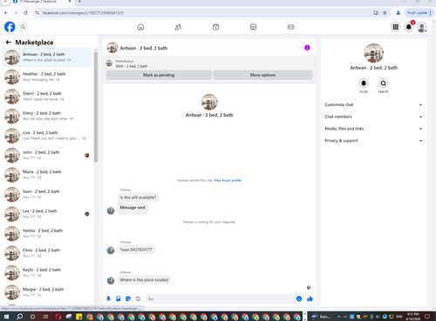Click the 'Is this still available?' message
The height and width of the screenshot is (321, 436).
coord(138,197)
